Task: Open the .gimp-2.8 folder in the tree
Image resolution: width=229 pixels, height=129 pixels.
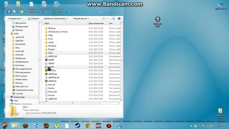Action: tap(20, 37)
